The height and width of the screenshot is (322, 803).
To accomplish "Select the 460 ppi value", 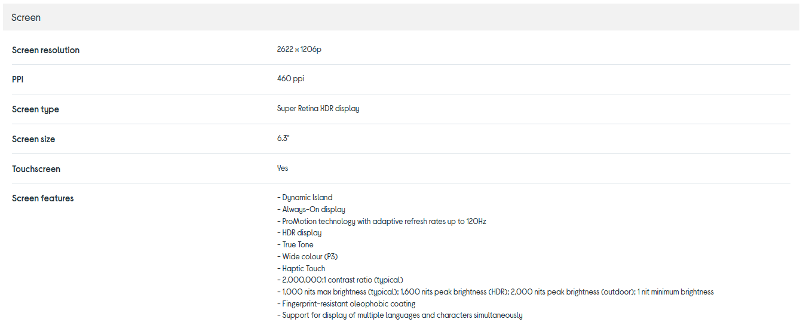I will point(290,79).
